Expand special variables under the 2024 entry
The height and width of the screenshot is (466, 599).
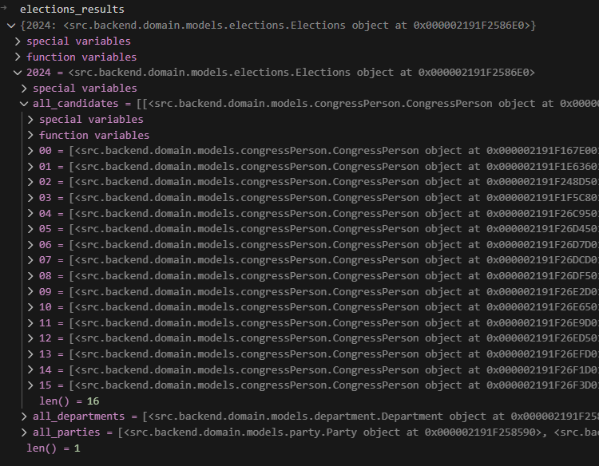click(x=24, y=89)
